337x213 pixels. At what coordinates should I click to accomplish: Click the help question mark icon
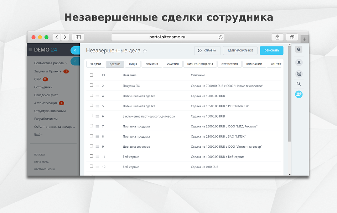[x=299, y=49]
